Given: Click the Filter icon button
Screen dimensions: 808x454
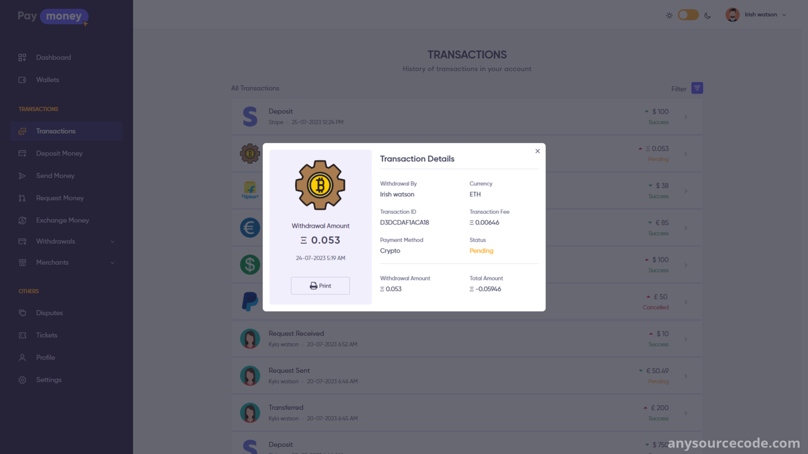Looking at the screenshot, I should click(697, 88).
